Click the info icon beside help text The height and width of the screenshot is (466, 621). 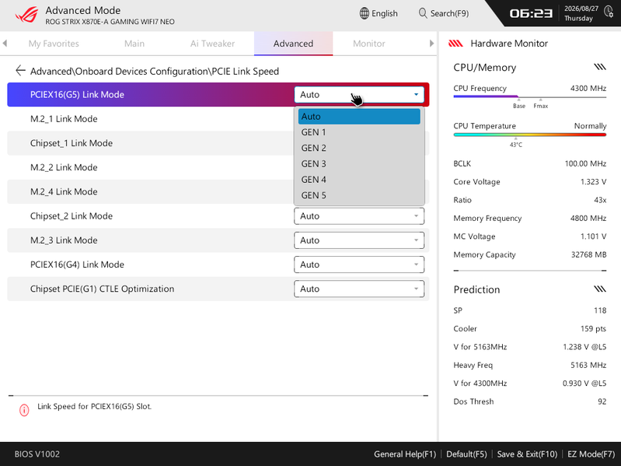pos(24,410)
